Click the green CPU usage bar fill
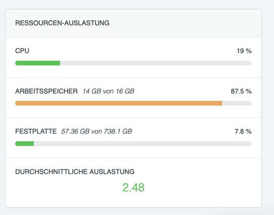The image size is (274, 215). (x=38, y=63)
